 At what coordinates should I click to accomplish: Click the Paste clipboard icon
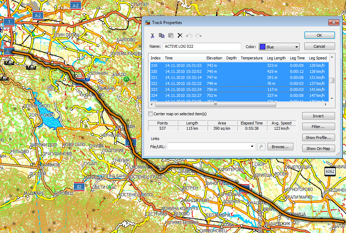pyautogui.click(x=171, y=35)
